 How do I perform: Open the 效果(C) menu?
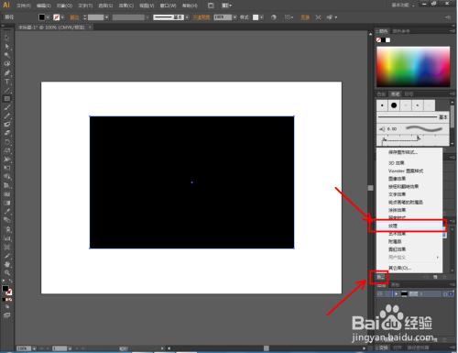[x=126, y=6]
